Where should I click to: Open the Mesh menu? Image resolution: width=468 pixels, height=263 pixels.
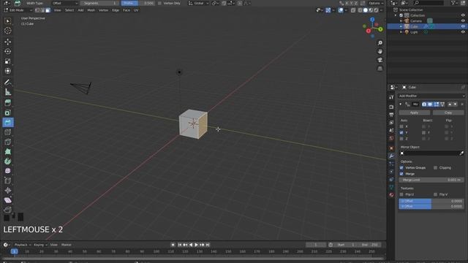[x=91, y=10]
